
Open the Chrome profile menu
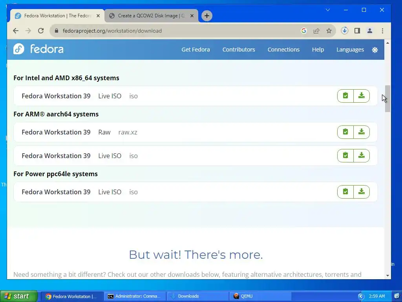click(x=370, y=31)
